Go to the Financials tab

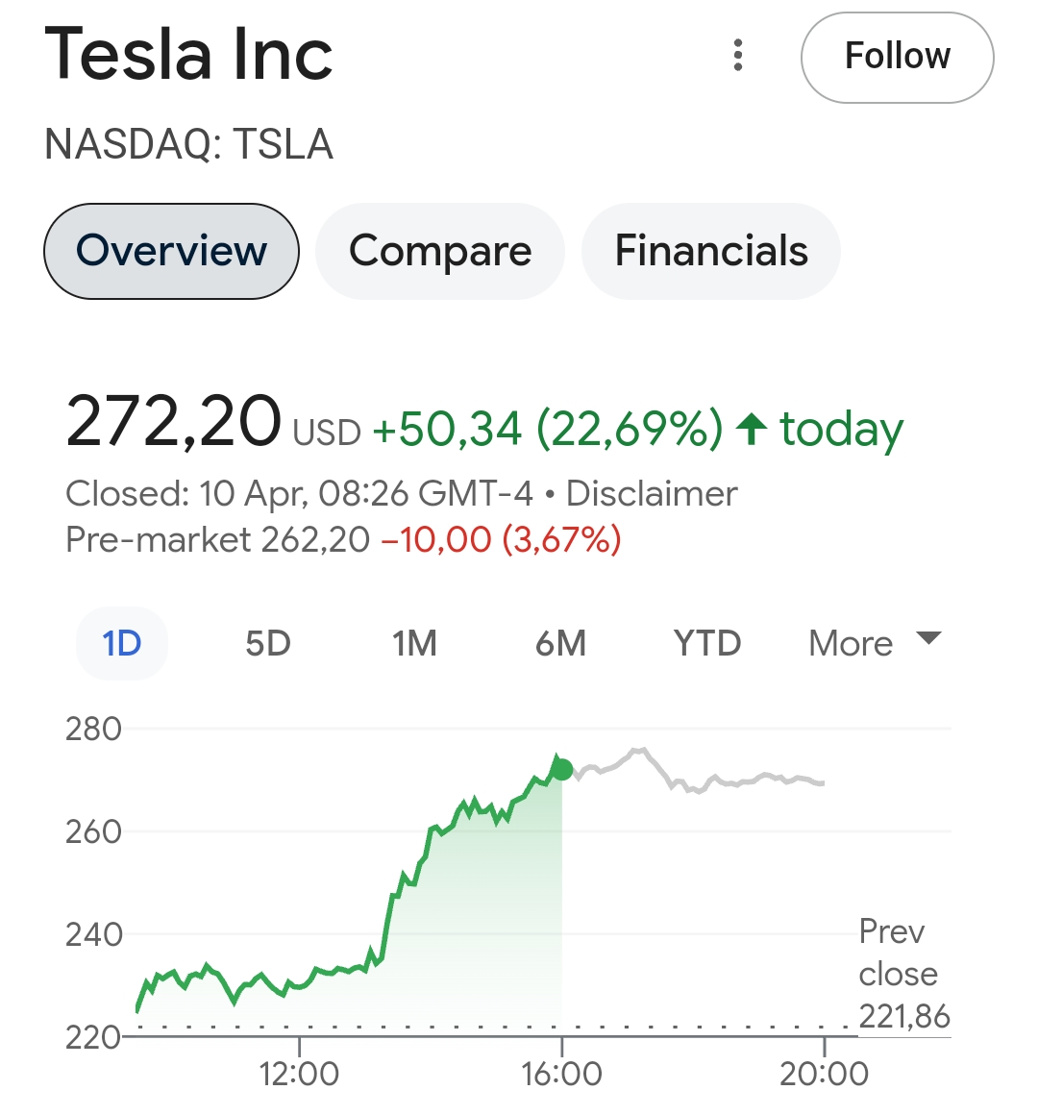tap(711, 251)
